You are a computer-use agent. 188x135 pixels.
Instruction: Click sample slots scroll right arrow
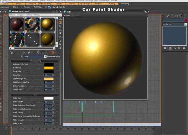coord(54,48)
